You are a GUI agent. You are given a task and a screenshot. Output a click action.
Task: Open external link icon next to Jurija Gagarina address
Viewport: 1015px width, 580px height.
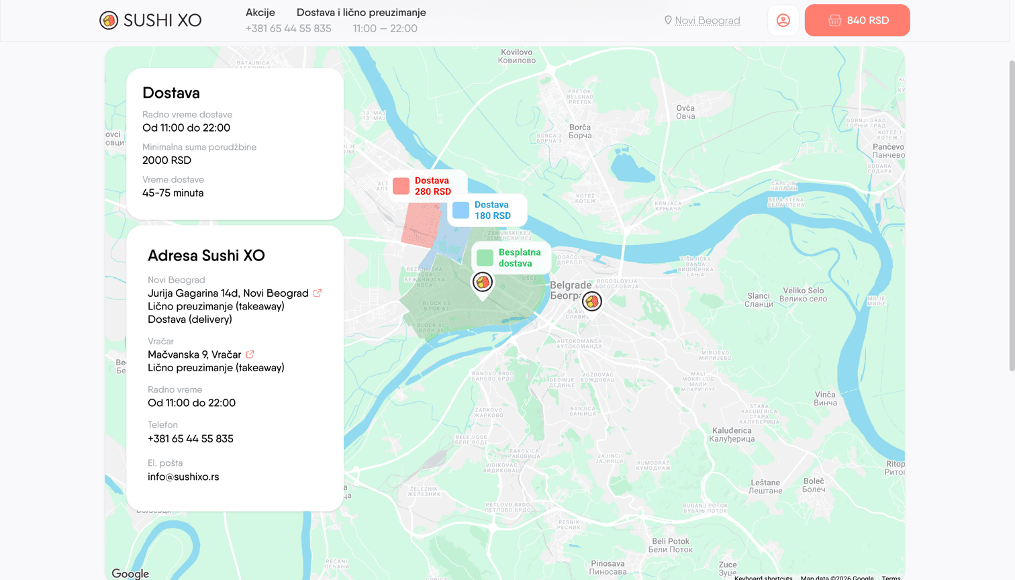click(318, 293)
